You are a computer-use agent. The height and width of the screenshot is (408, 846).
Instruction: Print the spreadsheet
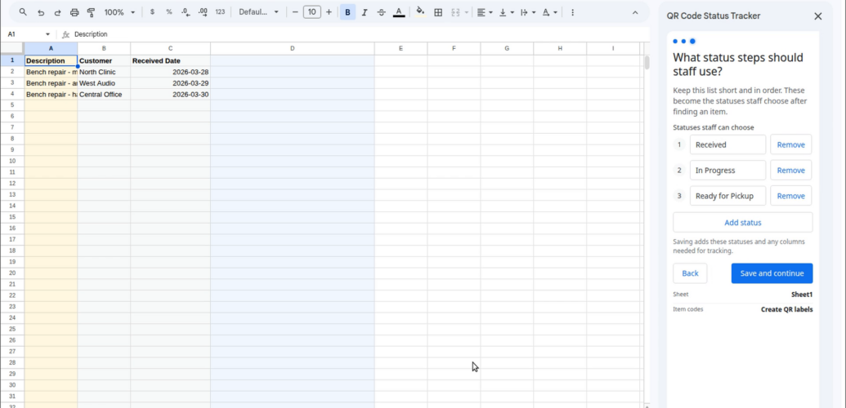pyautogui.click(x=74, y=12)
